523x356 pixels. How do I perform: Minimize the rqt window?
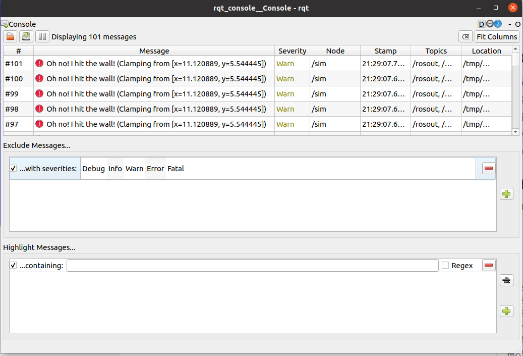click(479, 8)
